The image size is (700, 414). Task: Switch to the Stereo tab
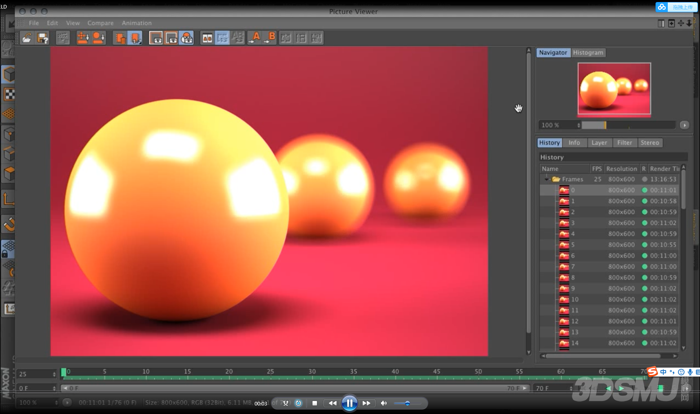pos(650,143)
